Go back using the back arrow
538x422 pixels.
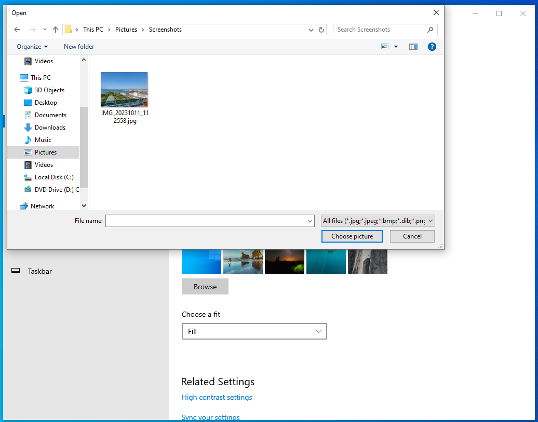tap(17, 30)
